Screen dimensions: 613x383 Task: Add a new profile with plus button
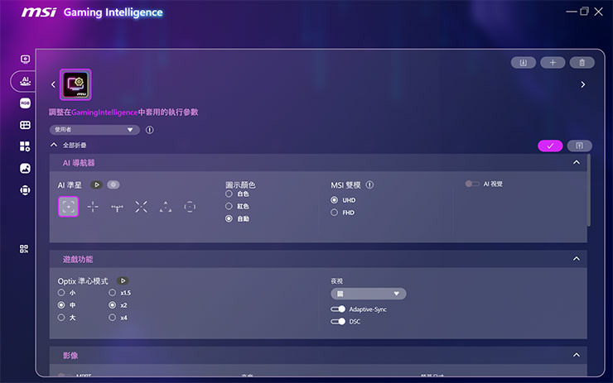pos(553,63)
